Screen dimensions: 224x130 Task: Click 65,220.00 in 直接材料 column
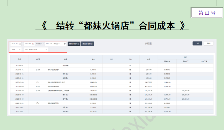pyautogui.click(x=167, y=111)
